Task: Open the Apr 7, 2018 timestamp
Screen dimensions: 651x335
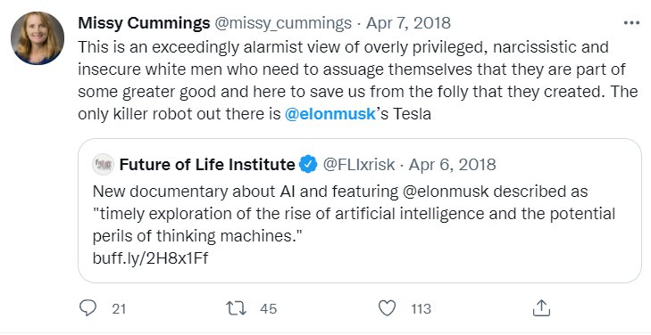Action: pyautogui.click(x=408, y=23)
